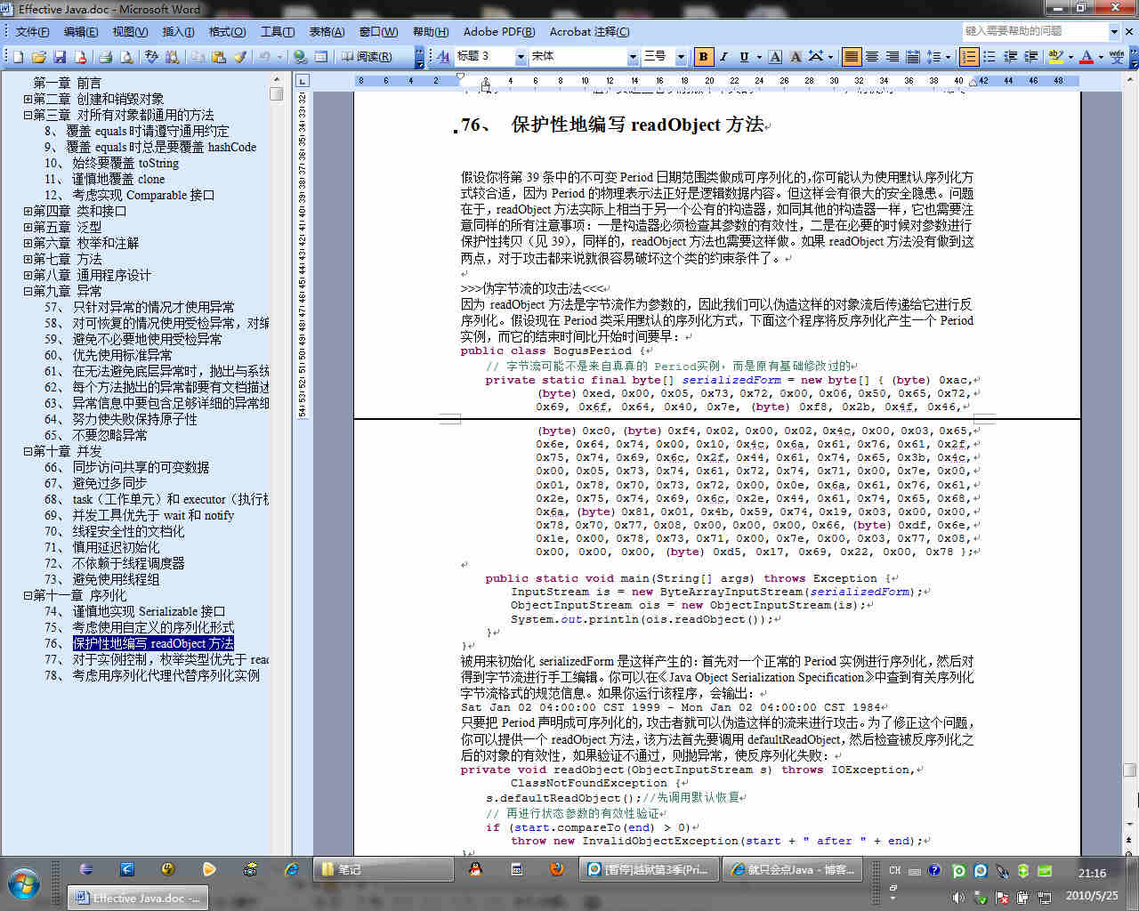Toggle numbered list formatting
This screenshot has width=1139, height=911.
click(969, 57)
